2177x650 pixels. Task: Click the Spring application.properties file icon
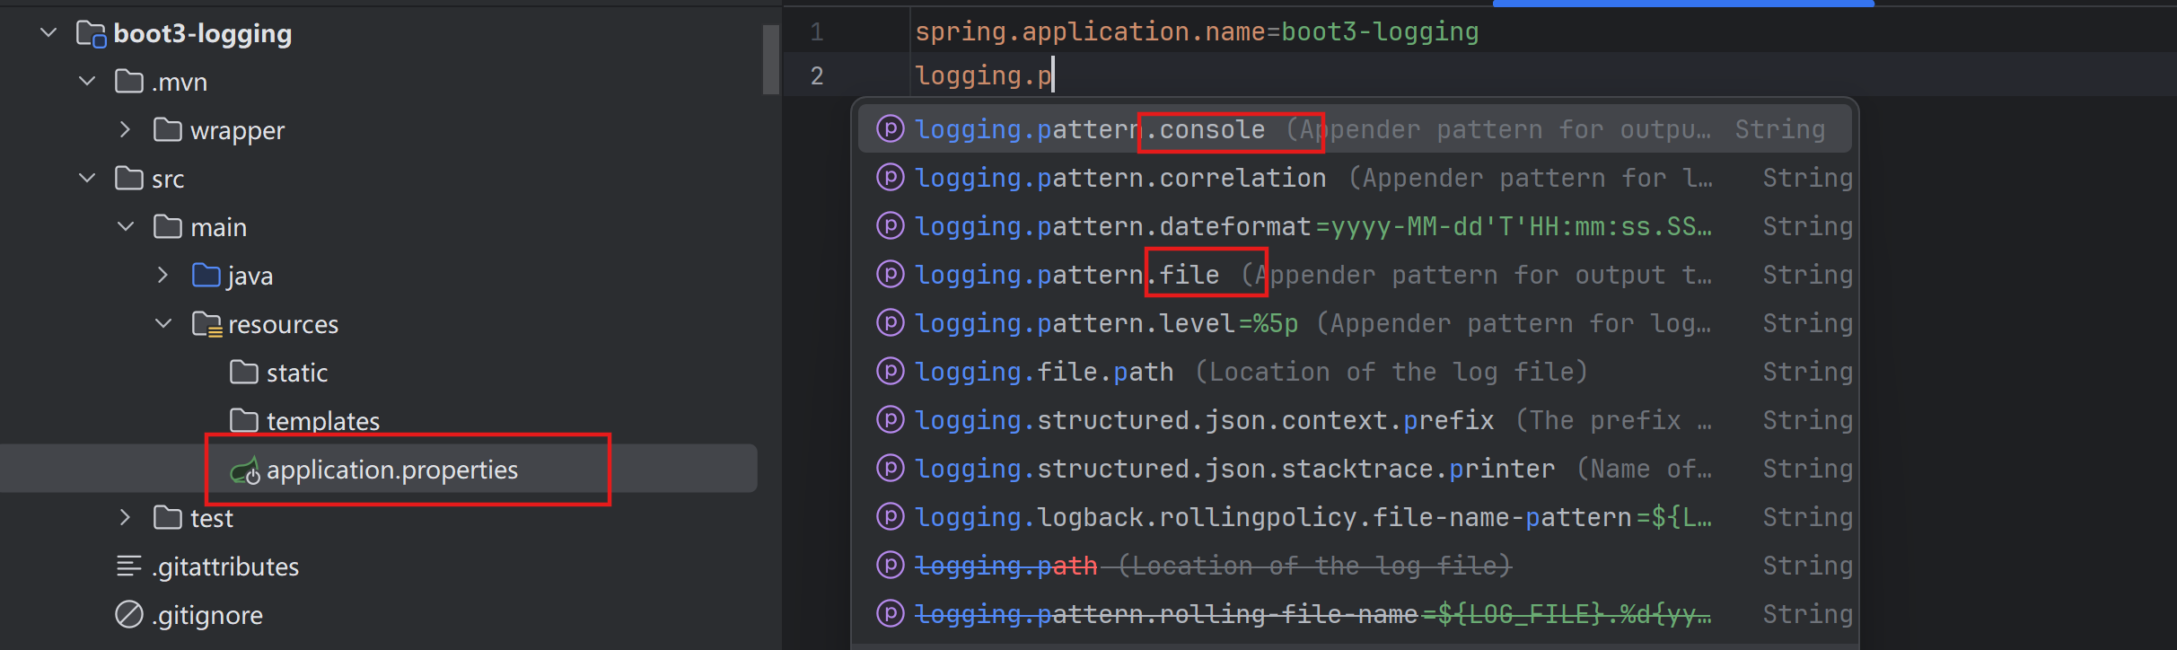click(245, 470)
